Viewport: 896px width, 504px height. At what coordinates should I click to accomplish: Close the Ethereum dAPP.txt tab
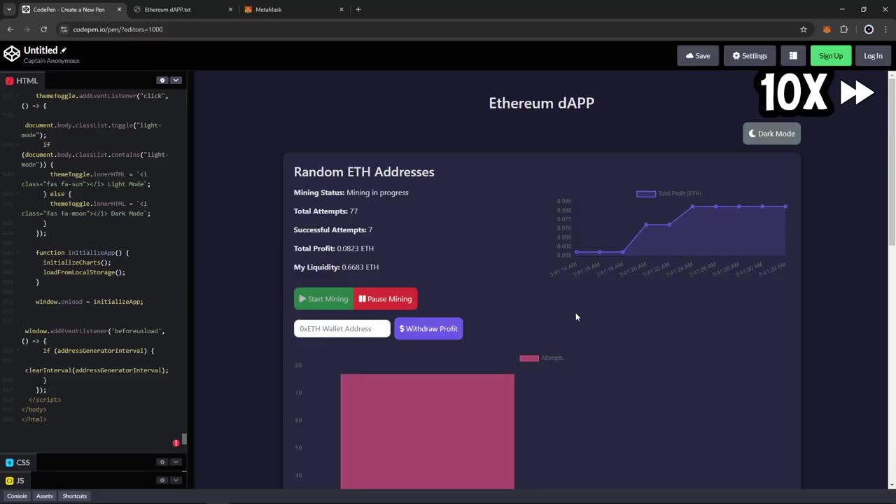point(230,10)
